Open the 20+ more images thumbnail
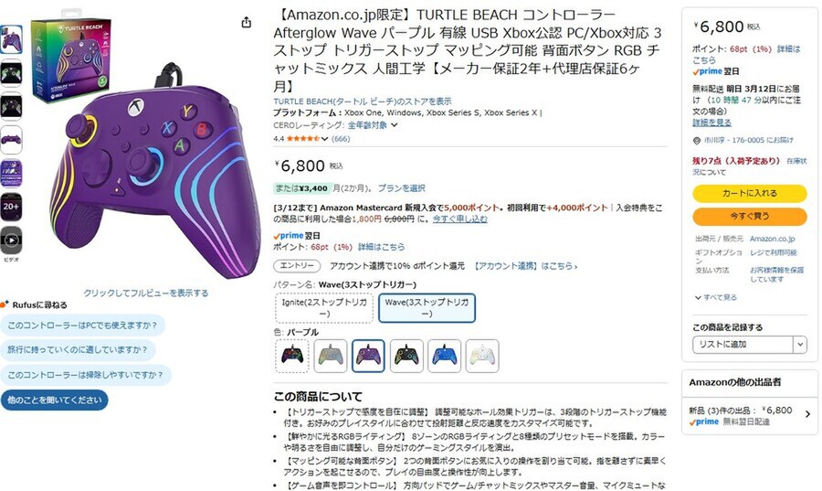Image resolution: width=822 pixels, height=491 pixels. [11, 207]
